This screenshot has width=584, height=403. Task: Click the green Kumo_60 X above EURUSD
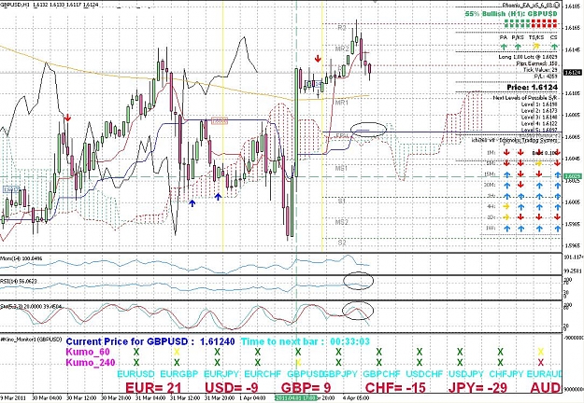(x=136, y=352)
